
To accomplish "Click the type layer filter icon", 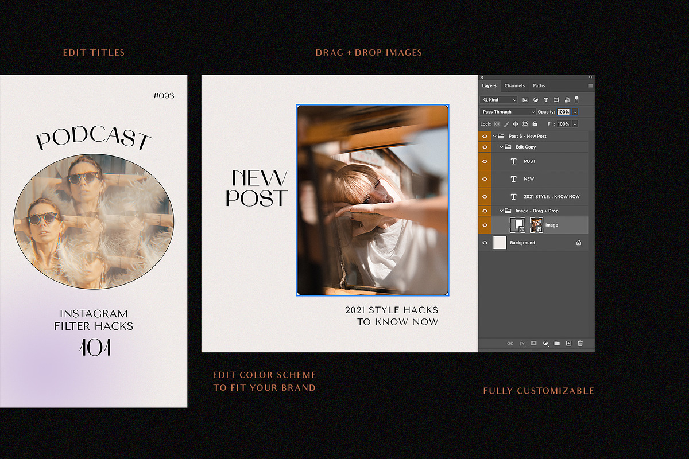I will 546,100.
